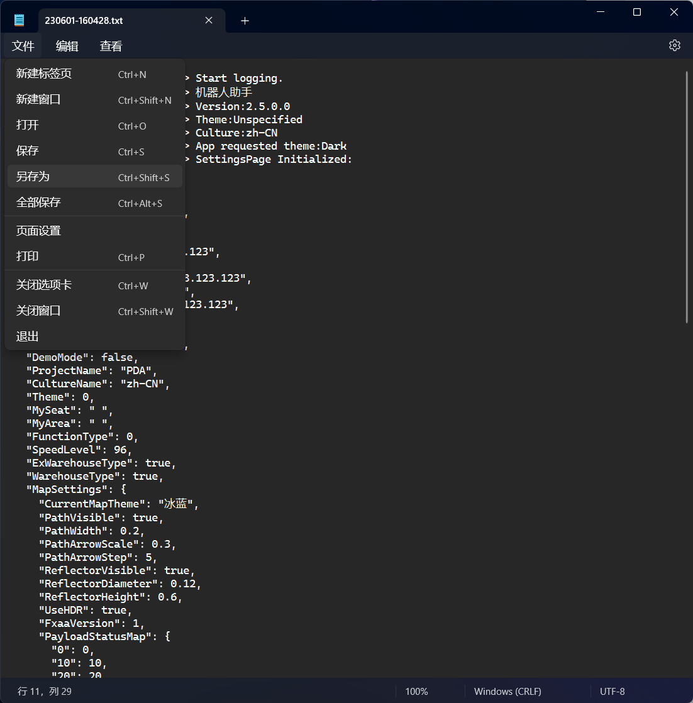Click the line "Theme:Unspecified"
Screen dimensions: 693x703
[249, 119]
